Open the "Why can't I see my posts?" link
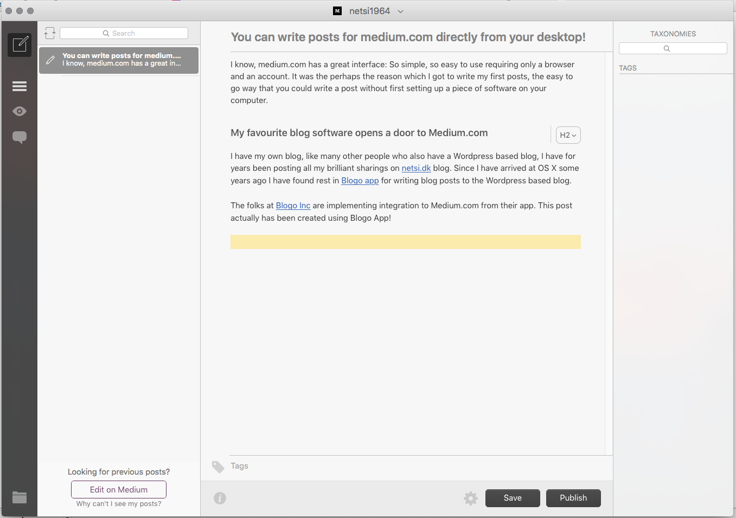The height and width of the screenshot is (518, 736). click(119, 504)
